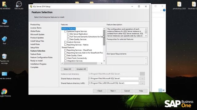Check Analysis Services

click(x=65, y=42)
